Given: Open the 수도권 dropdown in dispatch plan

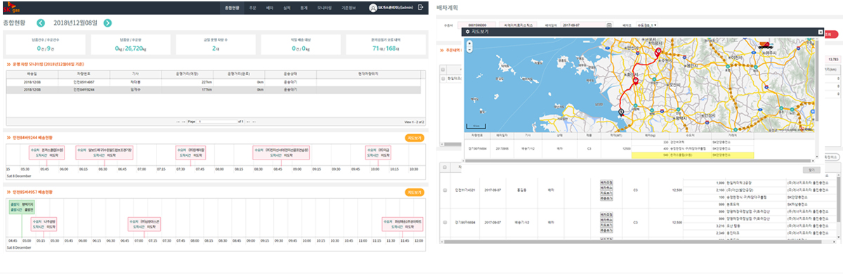Looking at the screenshot, I should click(x=647, y=25).
